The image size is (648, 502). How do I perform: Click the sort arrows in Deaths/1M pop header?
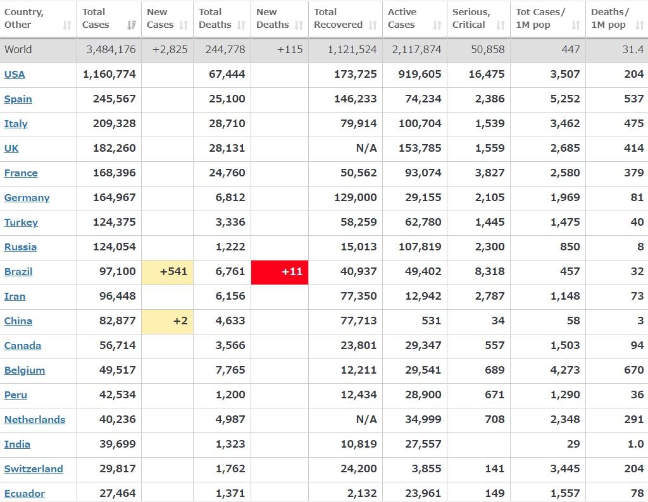click(x=639, y=25)
